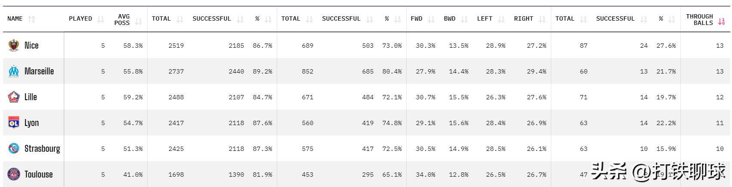This screenshot has width=732, height=187.
Task: Click Nice's 58.3% average possession cell
Action: pyautogui.click(x=133, y=46)
